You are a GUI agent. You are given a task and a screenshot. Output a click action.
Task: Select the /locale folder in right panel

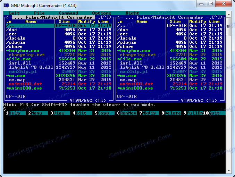(170, 38)
